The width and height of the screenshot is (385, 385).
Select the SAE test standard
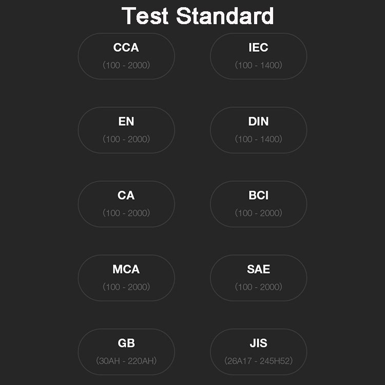click(258, 278)
